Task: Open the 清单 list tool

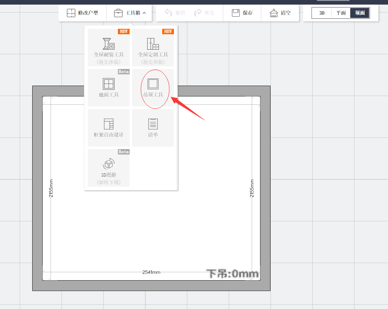Action: [x=153, y=128]
